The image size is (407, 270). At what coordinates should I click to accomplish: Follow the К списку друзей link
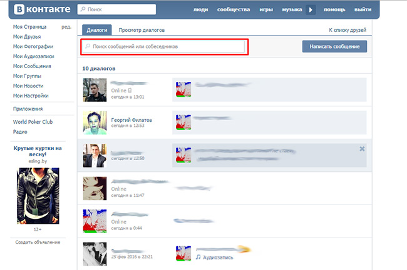tap(347, 30)
